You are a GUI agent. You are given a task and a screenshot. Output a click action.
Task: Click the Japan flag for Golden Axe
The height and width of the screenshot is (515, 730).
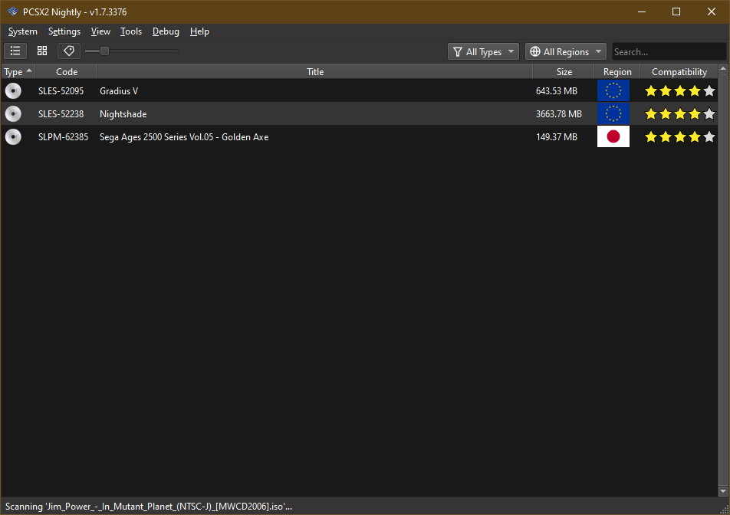tap(613, 136)
